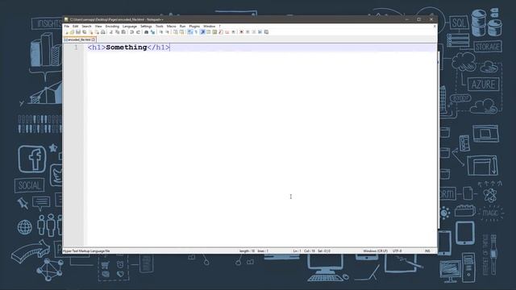Image resolution: width=516 pixels, height=290 pixels.
Task: Cut selection with the scissors icon
Action: click(111, 32)
